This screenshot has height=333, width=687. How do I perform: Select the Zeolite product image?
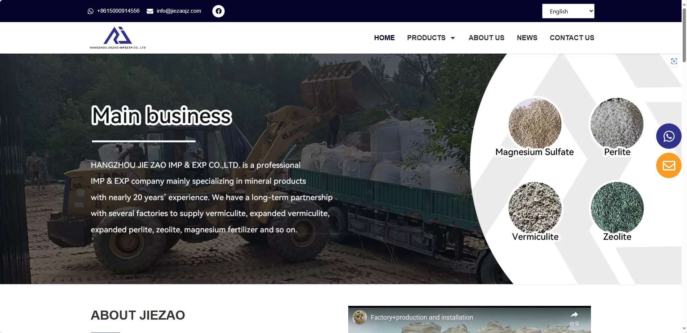pos(617,207)
